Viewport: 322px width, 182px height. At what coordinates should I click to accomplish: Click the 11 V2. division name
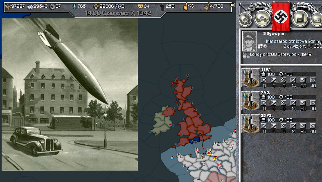click(266, 70)
